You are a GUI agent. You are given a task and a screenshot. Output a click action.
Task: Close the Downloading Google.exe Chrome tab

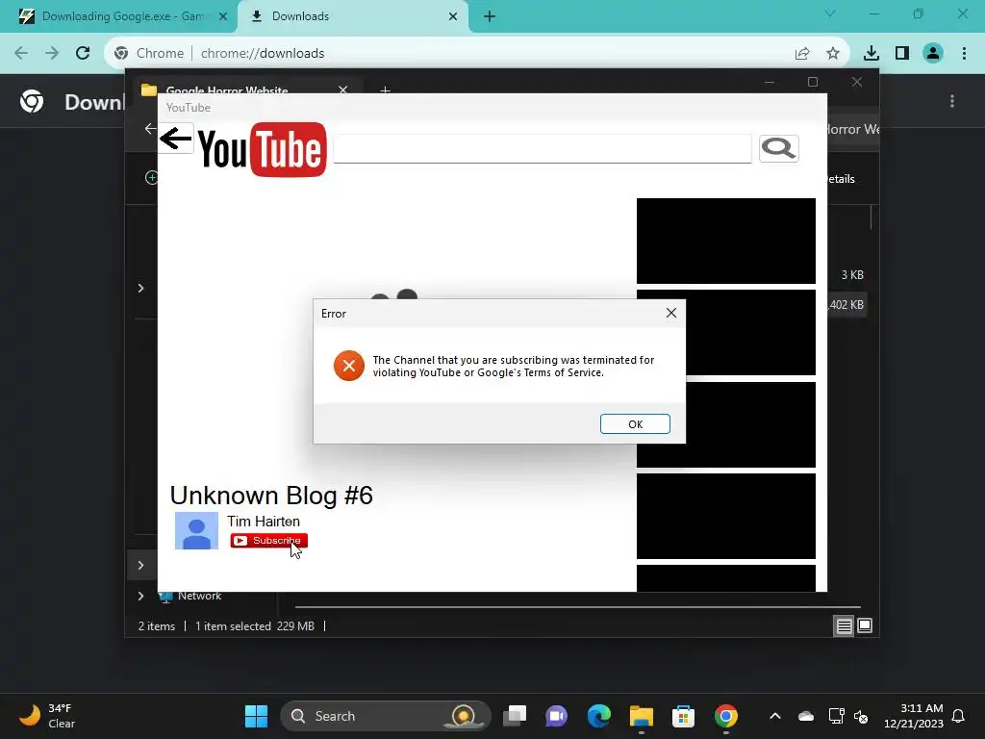point(223,16)
